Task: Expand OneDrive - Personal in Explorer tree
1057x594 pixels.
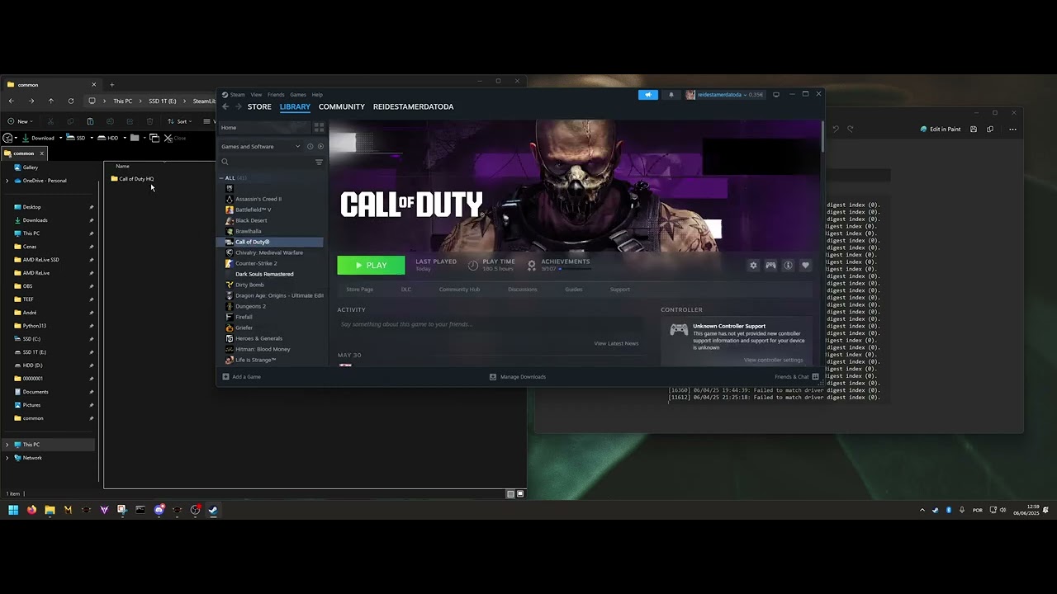Action: pos(7,181)
